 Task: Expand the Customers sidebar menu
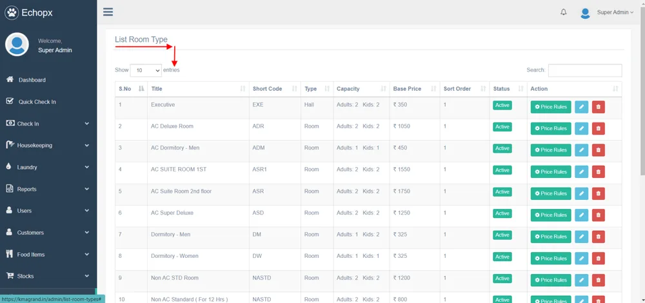pyautogui.click(x=48, y=233)
